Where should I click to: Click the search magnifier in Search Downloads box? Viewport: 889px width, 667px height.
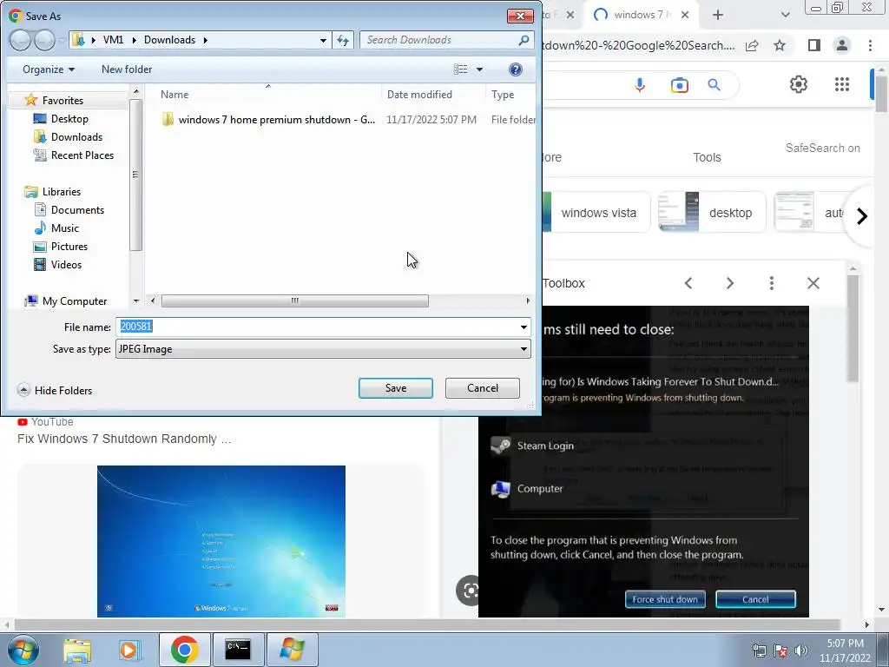524,40
